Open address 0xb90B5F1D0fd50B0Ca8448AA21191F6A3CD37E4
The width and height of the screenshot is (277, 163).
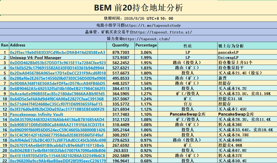tap(57, 125)
